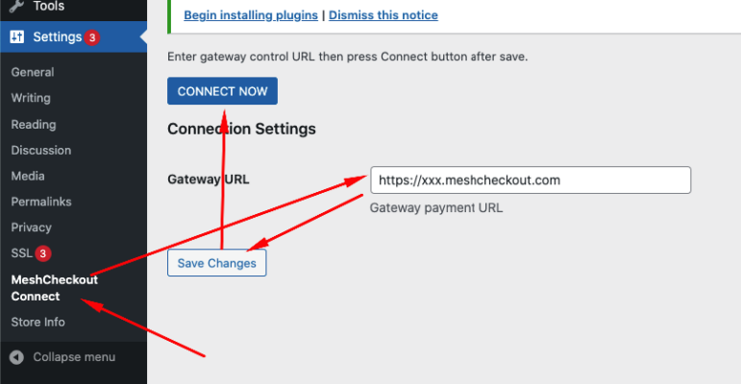Open the Media settings page
Viewport: 741px width, 384px height.
(x=28, y=176)
